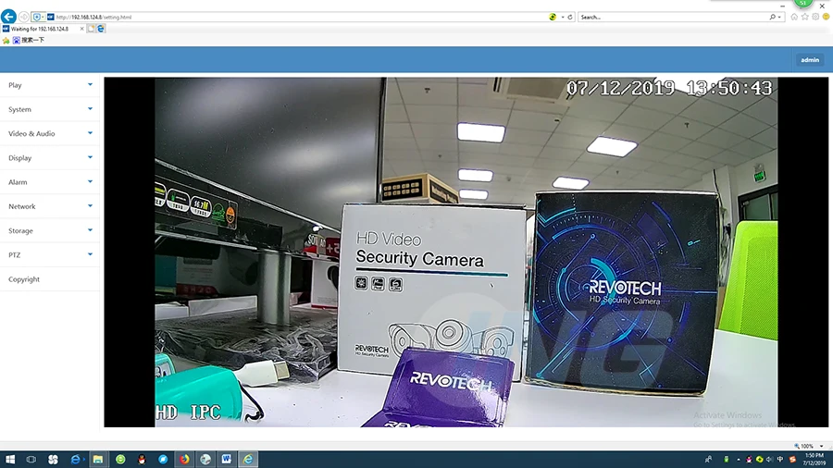This screenshot has height=468, width=833.
Task: Open the Video & Audio menu
Action: tap(31, 134)
